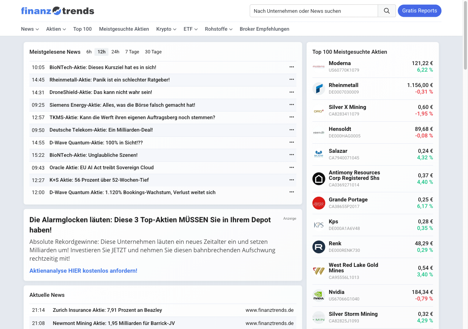
Task: Open the K+S Aktie 52-Wochen-Tief article
Action: 99,180
